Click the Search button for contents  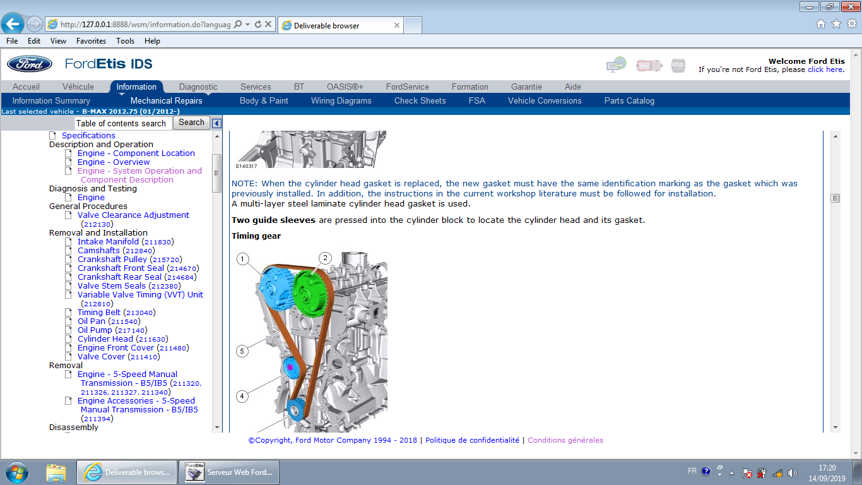(x=191, y=123)
